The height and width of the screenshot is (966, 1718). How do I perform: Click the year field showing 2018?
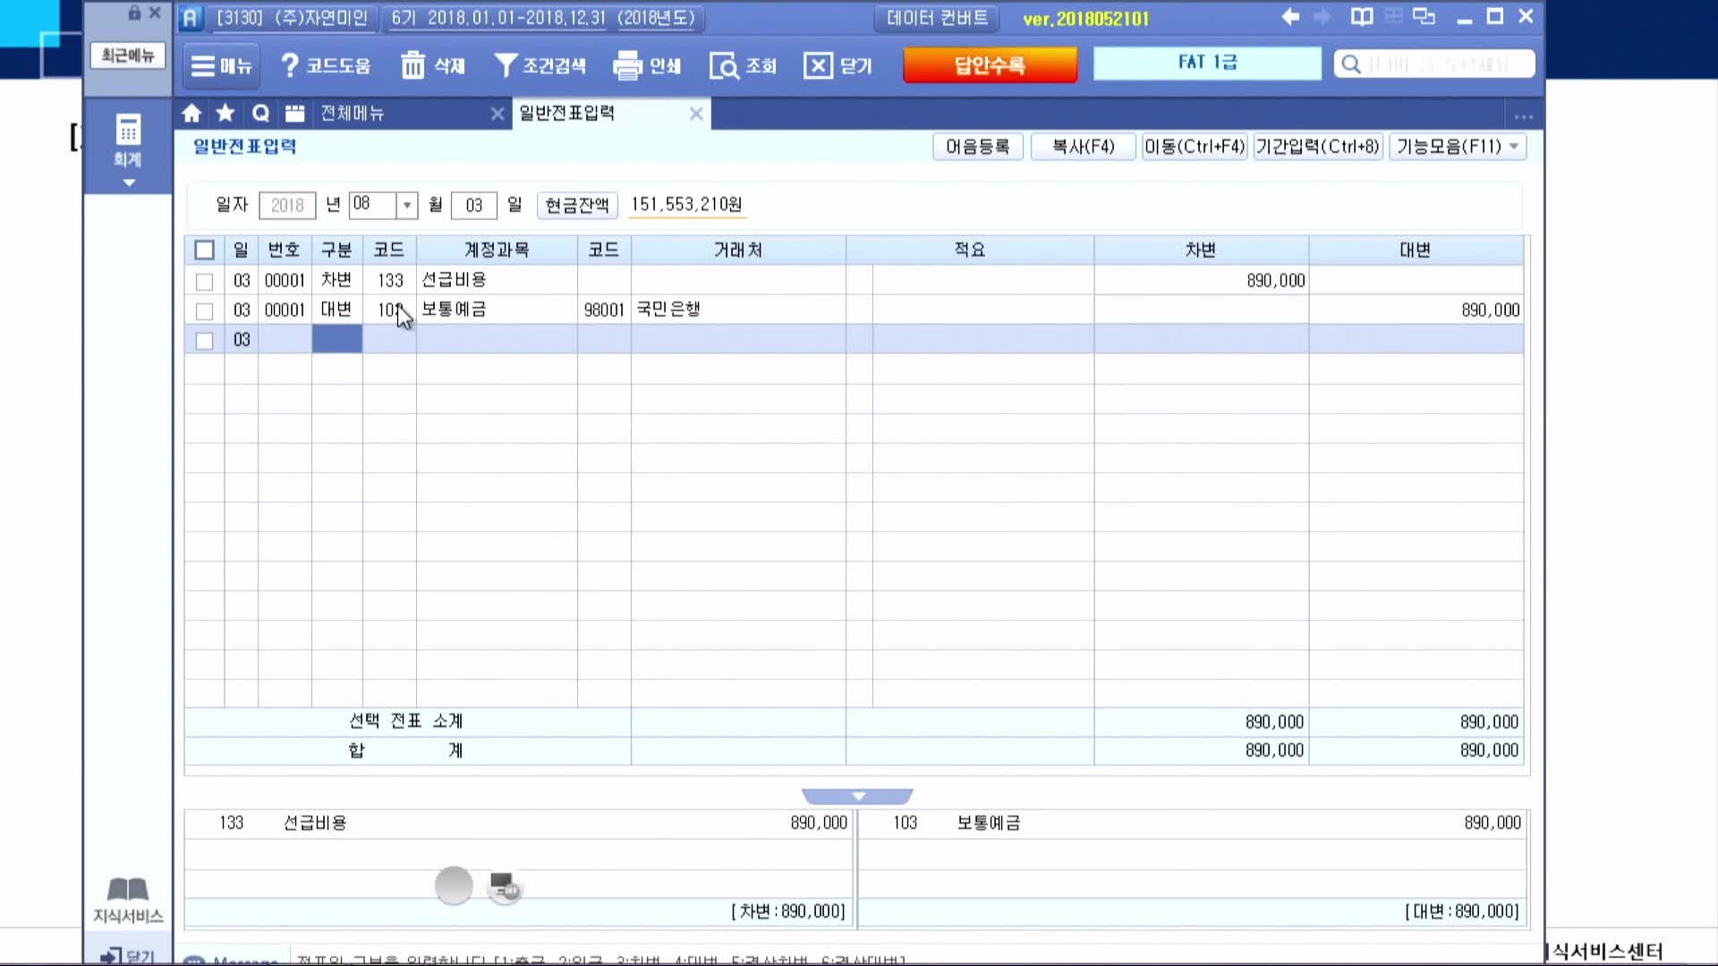[x=287, y=206]
